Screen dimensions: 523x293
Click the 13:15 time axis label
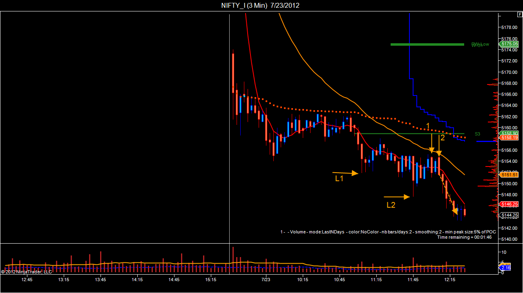64,280
